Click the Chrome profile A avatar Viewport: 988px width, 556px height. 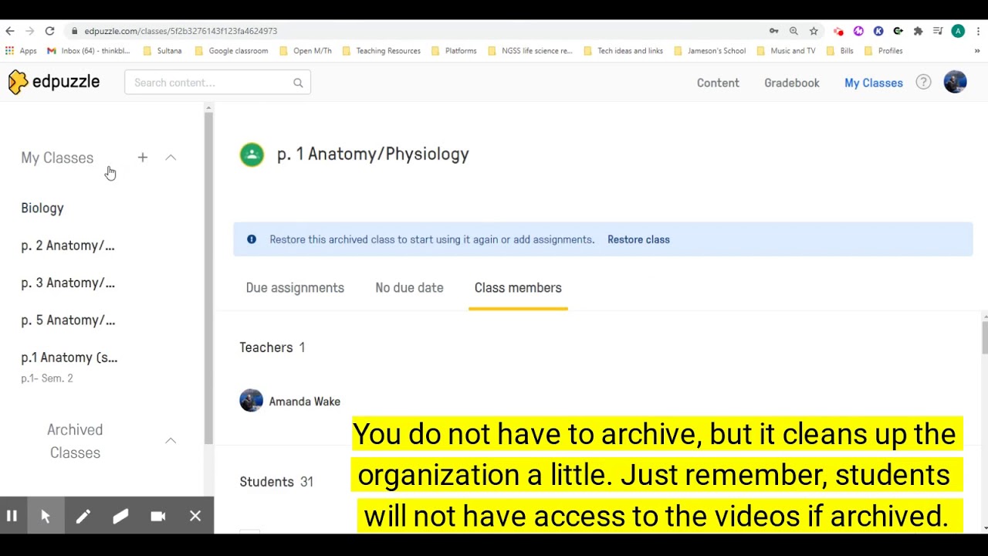(958, 31)
